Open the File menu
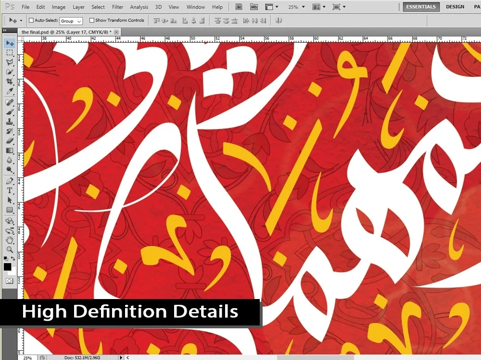Image resolution: width=481 pixels, height=360 pixels. pos(25,7)
